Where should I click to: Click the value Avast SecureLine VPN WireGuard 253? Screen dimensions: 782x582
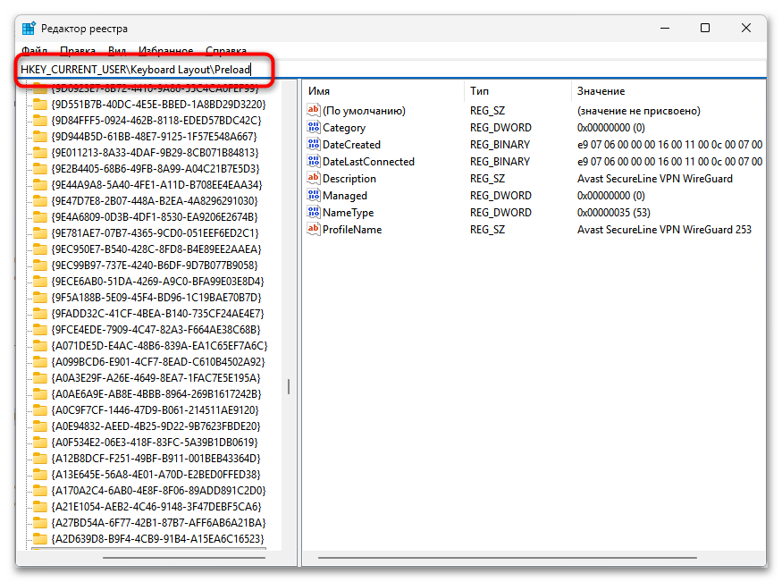tap(664, 230)
